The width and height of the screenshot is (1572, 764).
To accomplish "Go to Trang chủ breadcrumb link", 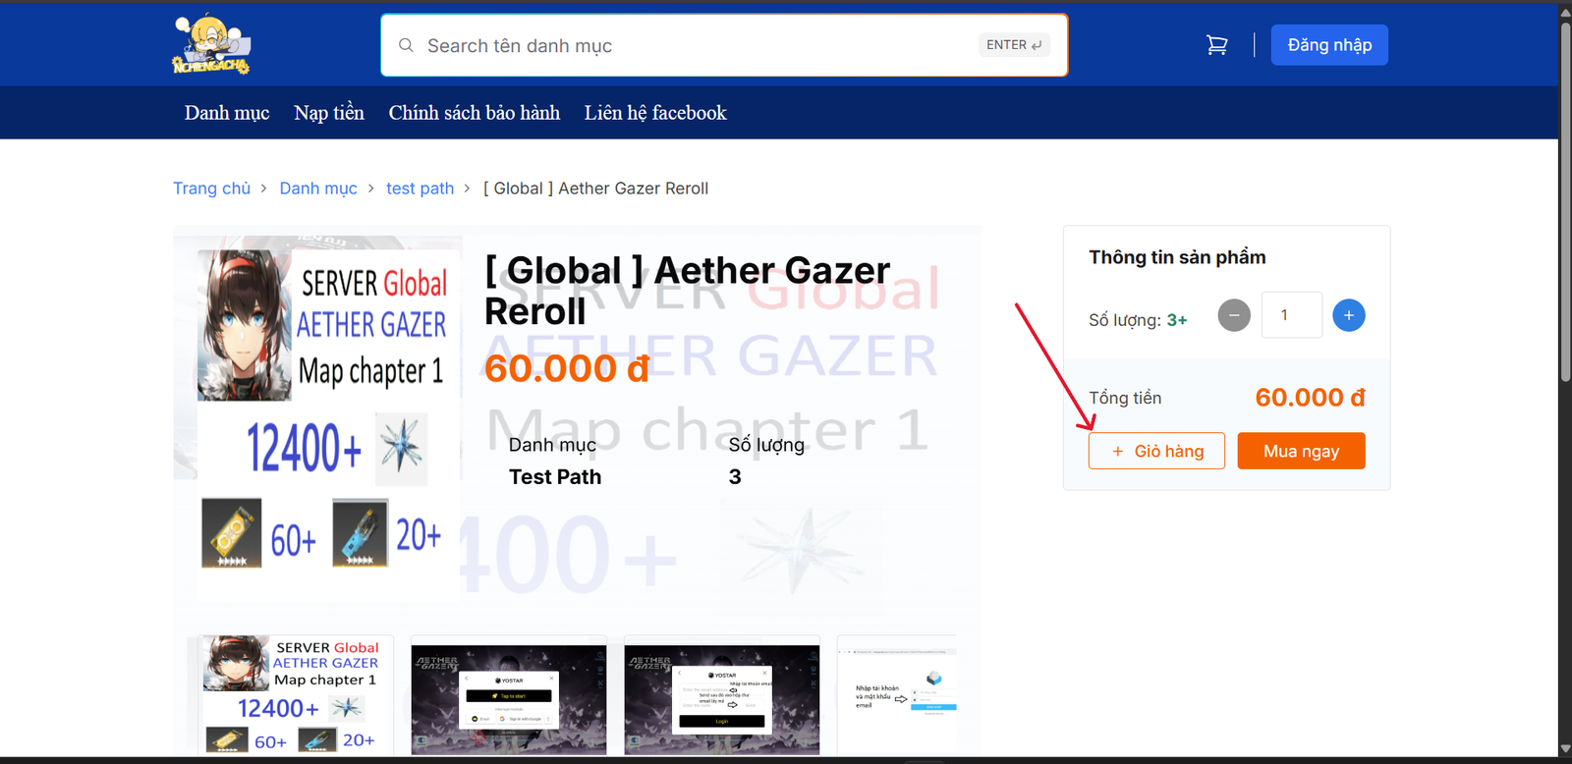I will pyautogui.click(x=212, y=189).
